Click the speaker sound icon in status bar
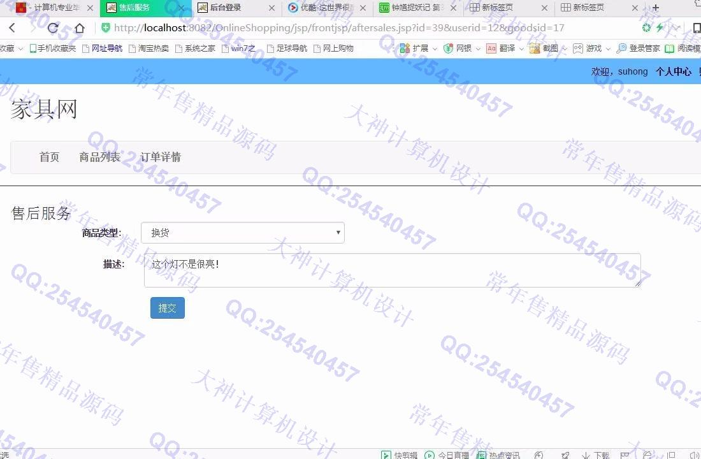701x459 pixels. pos(694,455)
